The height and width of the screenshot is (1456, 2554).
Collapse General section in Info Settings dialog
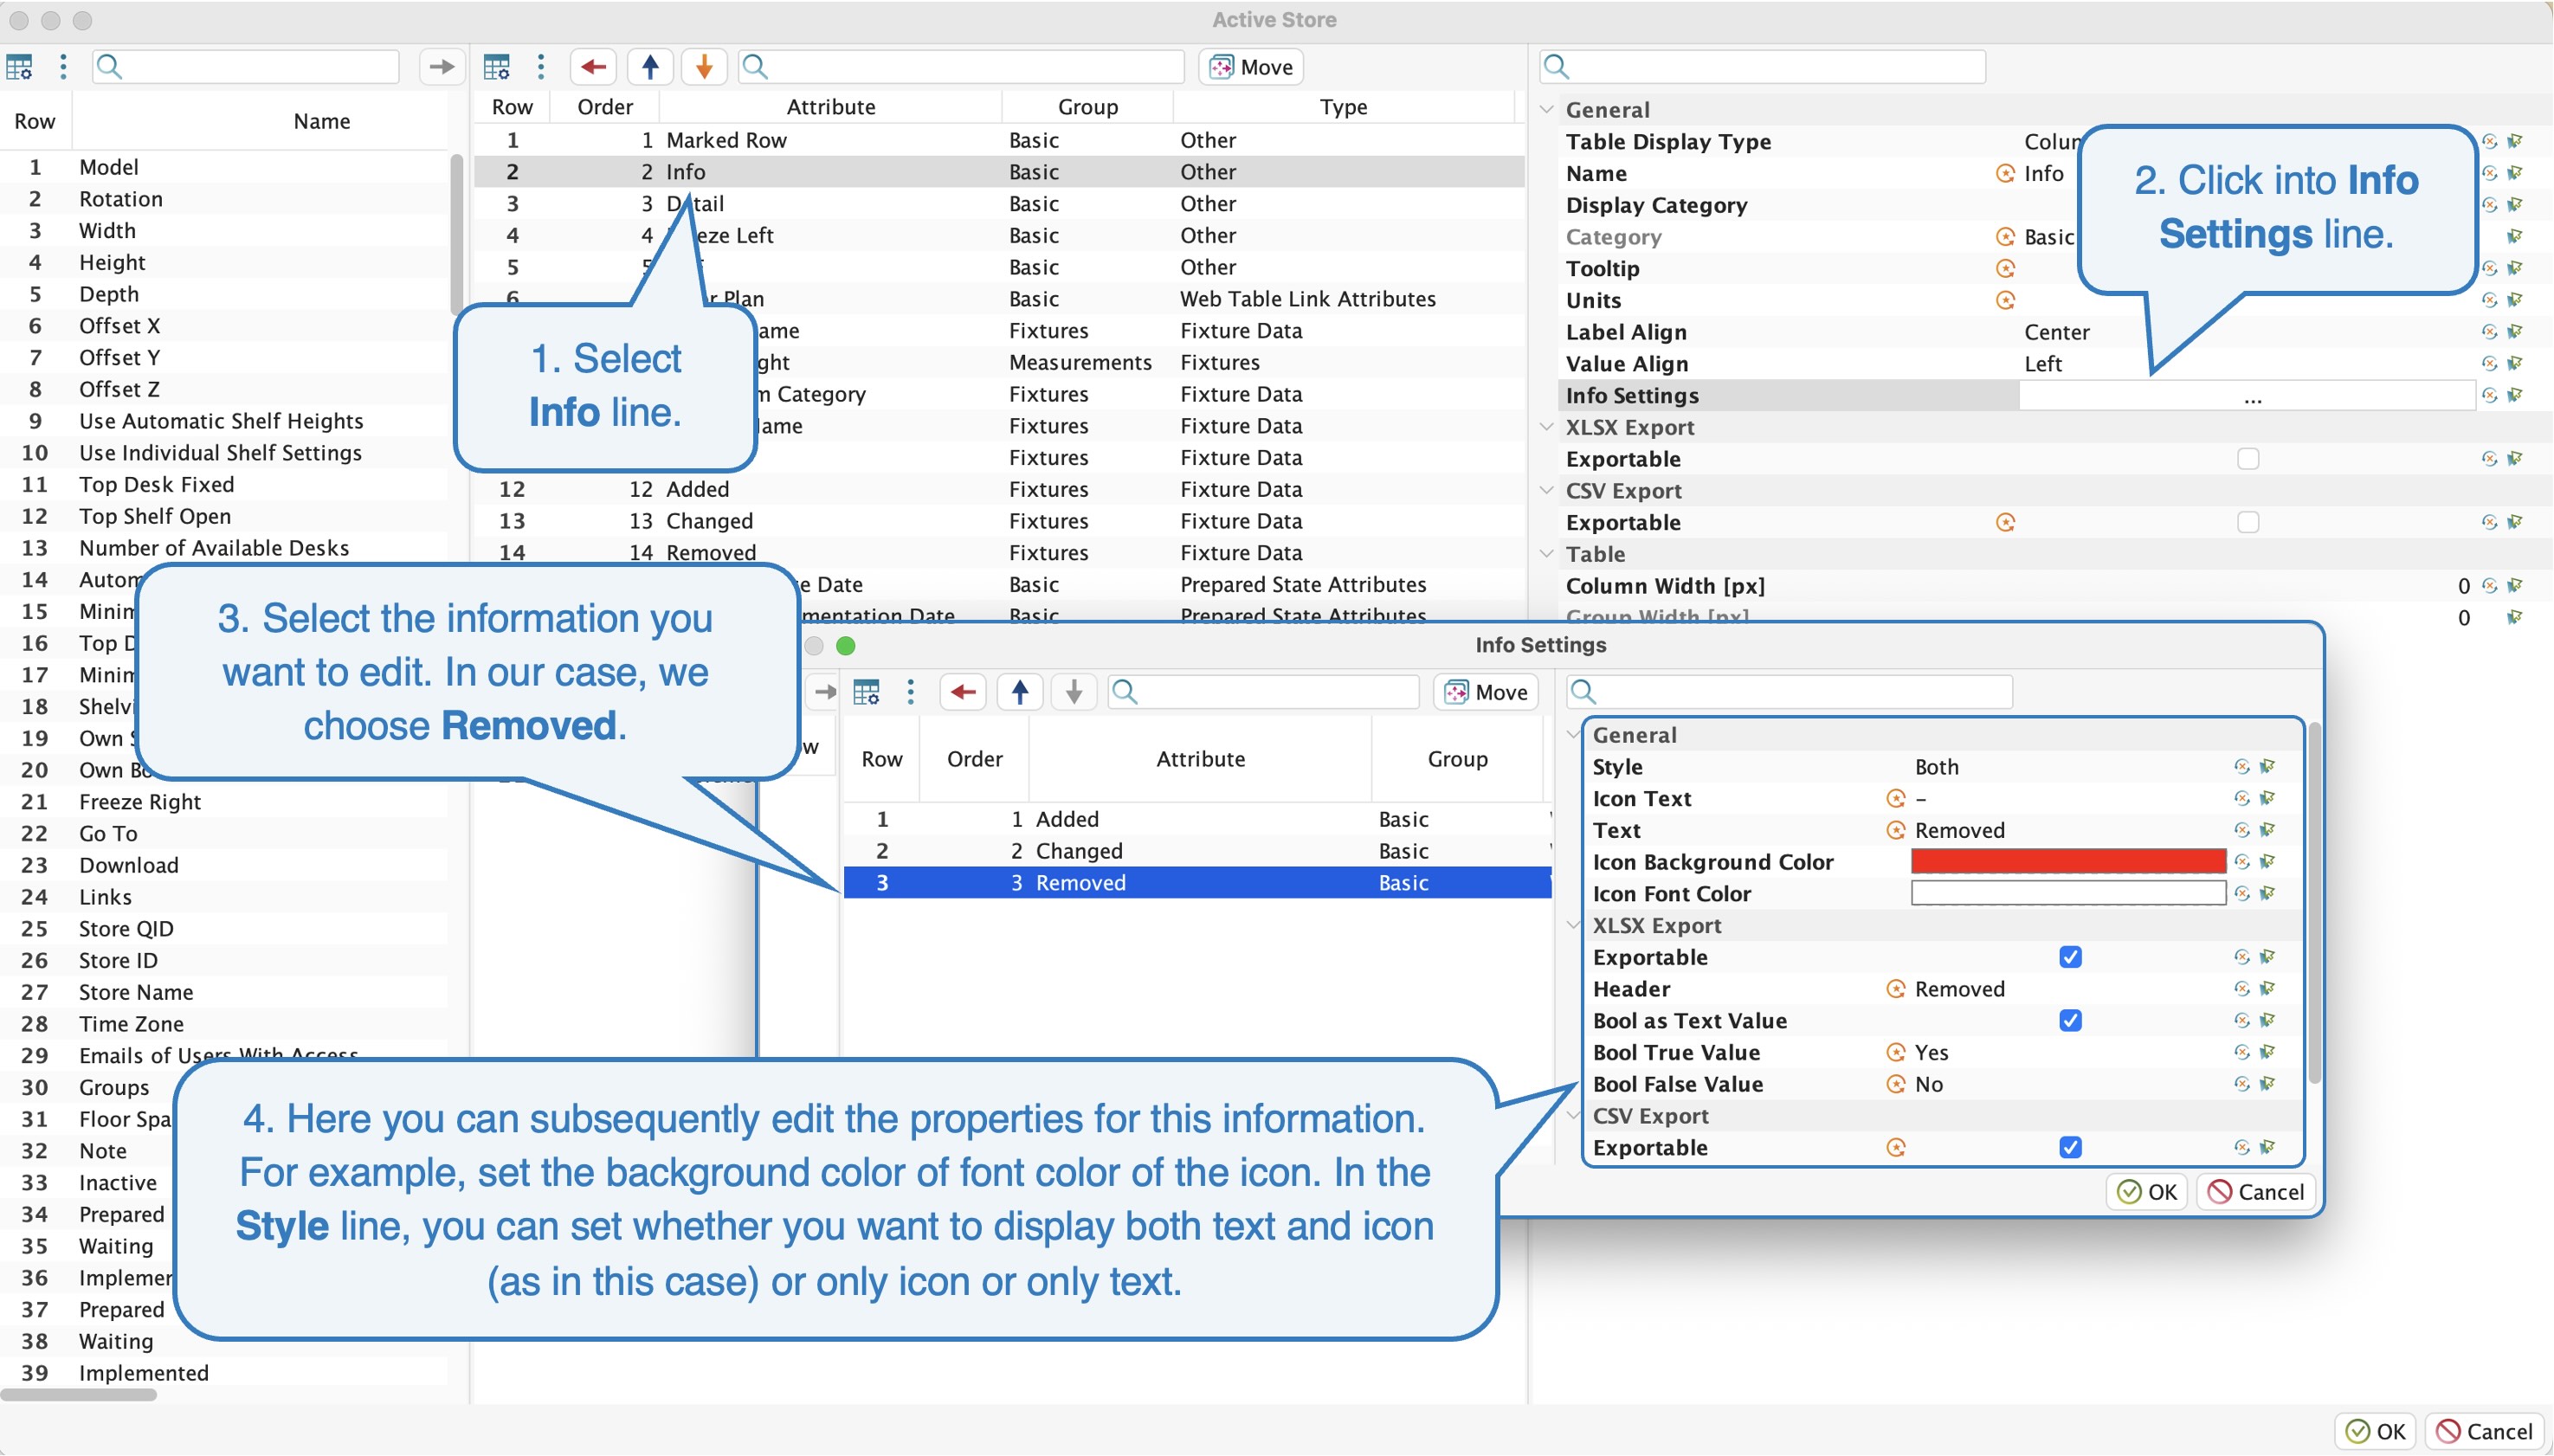tap(1574, 735)
